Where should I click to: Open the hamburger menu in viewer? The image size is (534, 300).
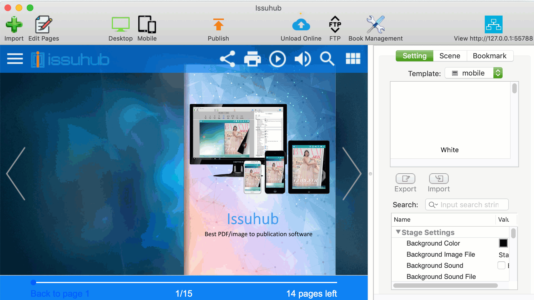[x=15, y=59]
